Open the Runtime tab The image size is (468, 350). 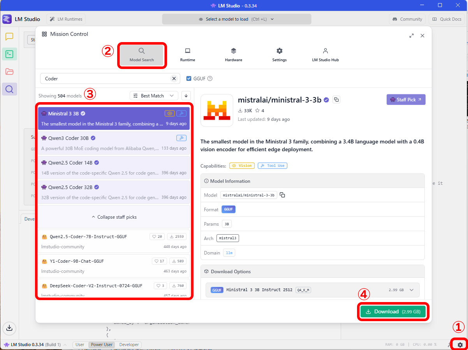(188, 55)
